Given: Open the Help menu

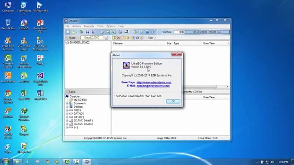Looking at the screenshot, I should (x=121, y=26).
